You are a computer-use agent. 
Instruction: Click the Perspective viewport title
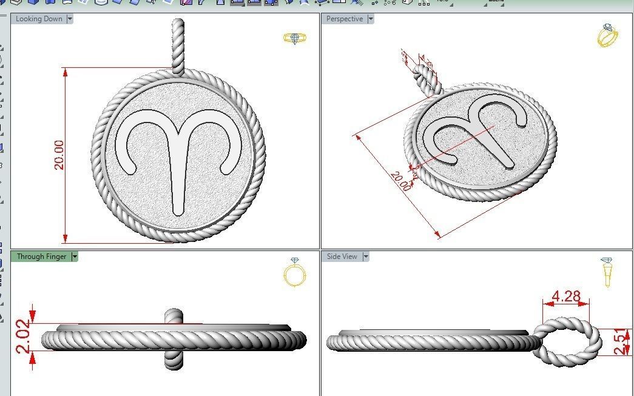(345, 19)
